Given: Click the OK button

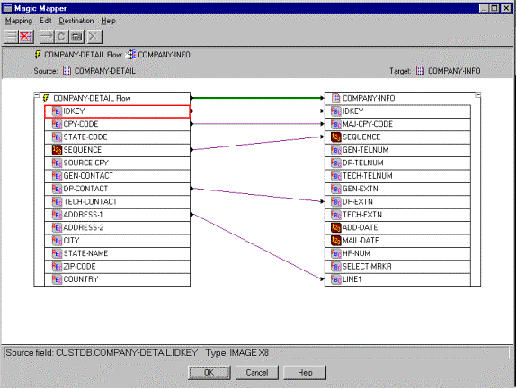Looking at the screenshot, I should pos(209,373).
